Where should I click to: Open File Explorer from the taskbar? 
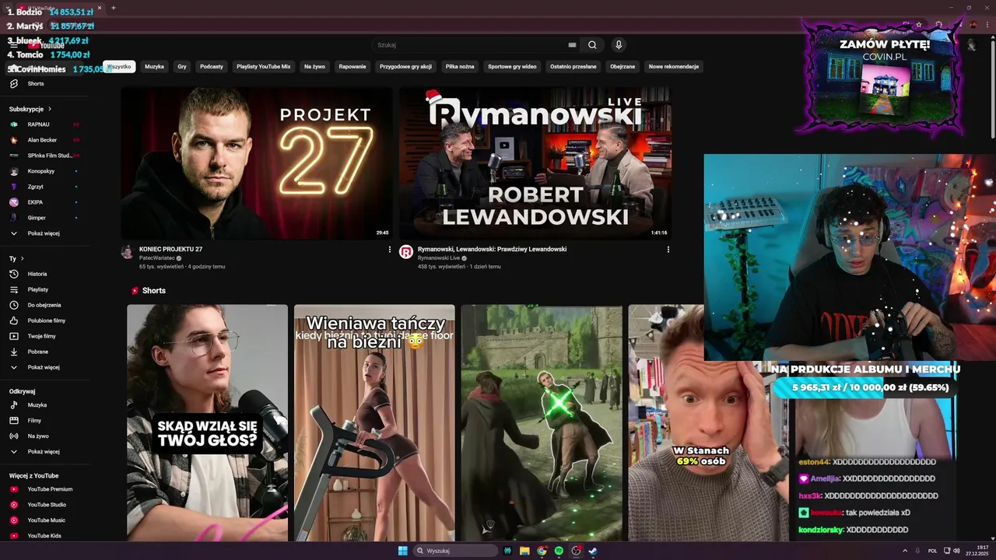click(x=524, y=551)
